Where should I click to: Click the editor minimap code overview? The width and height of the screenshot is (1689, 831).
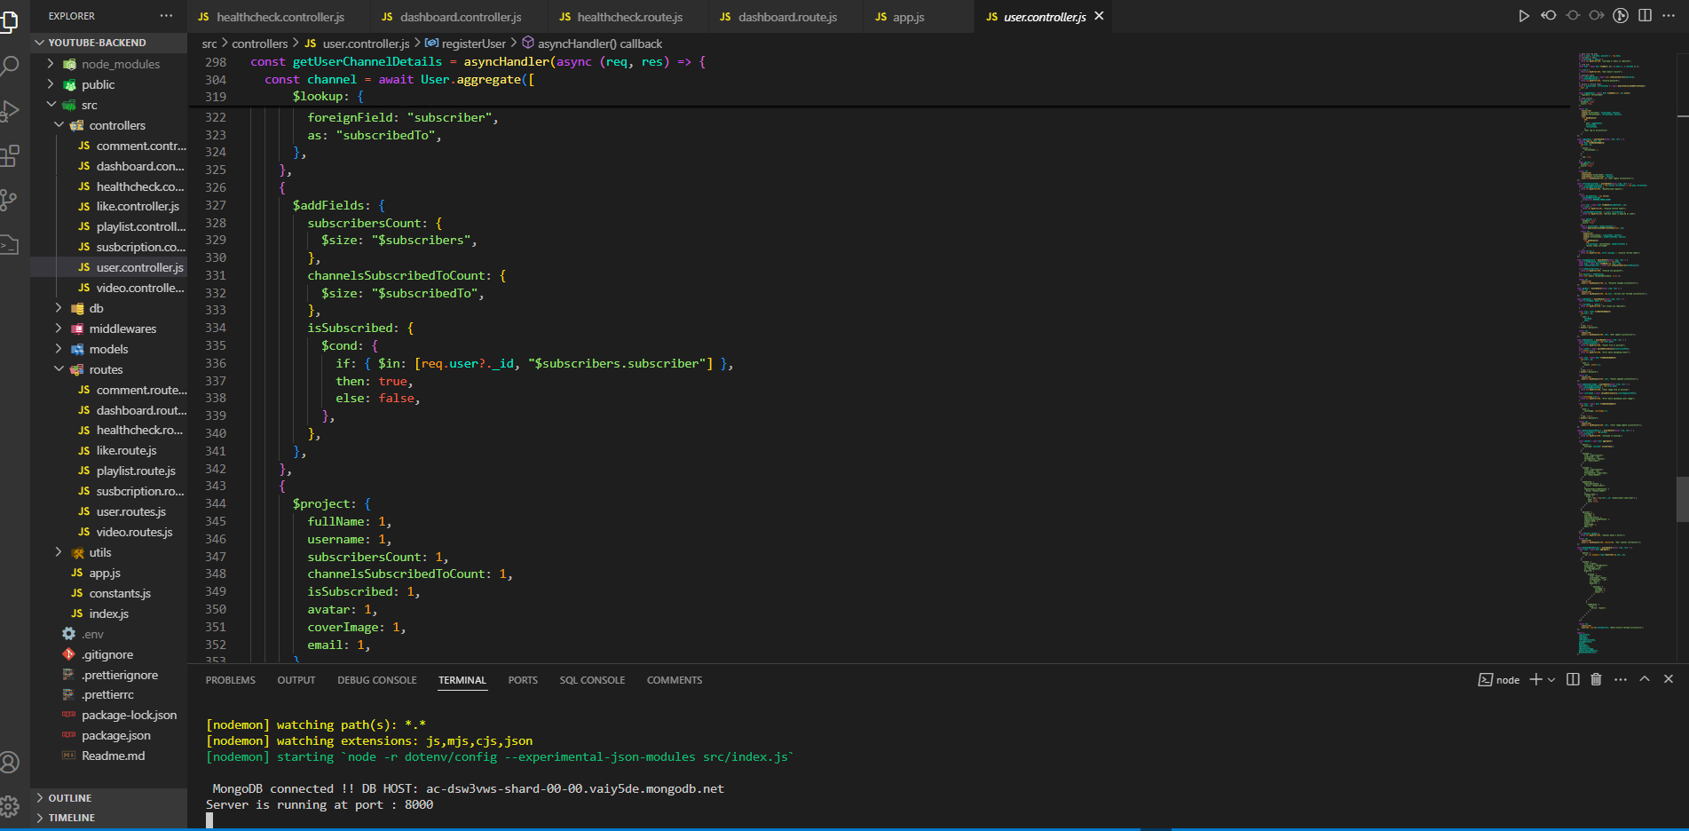point(1611,355)
